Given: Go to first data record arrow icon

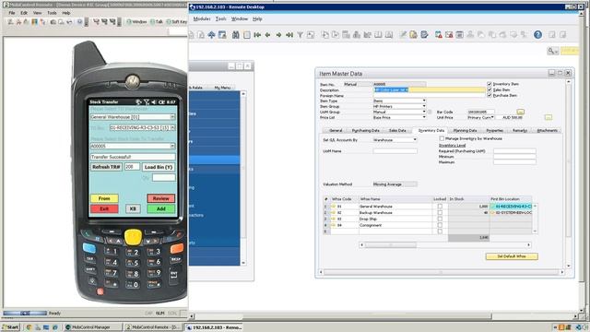Looking at the screenshot, I should (257, 35).
